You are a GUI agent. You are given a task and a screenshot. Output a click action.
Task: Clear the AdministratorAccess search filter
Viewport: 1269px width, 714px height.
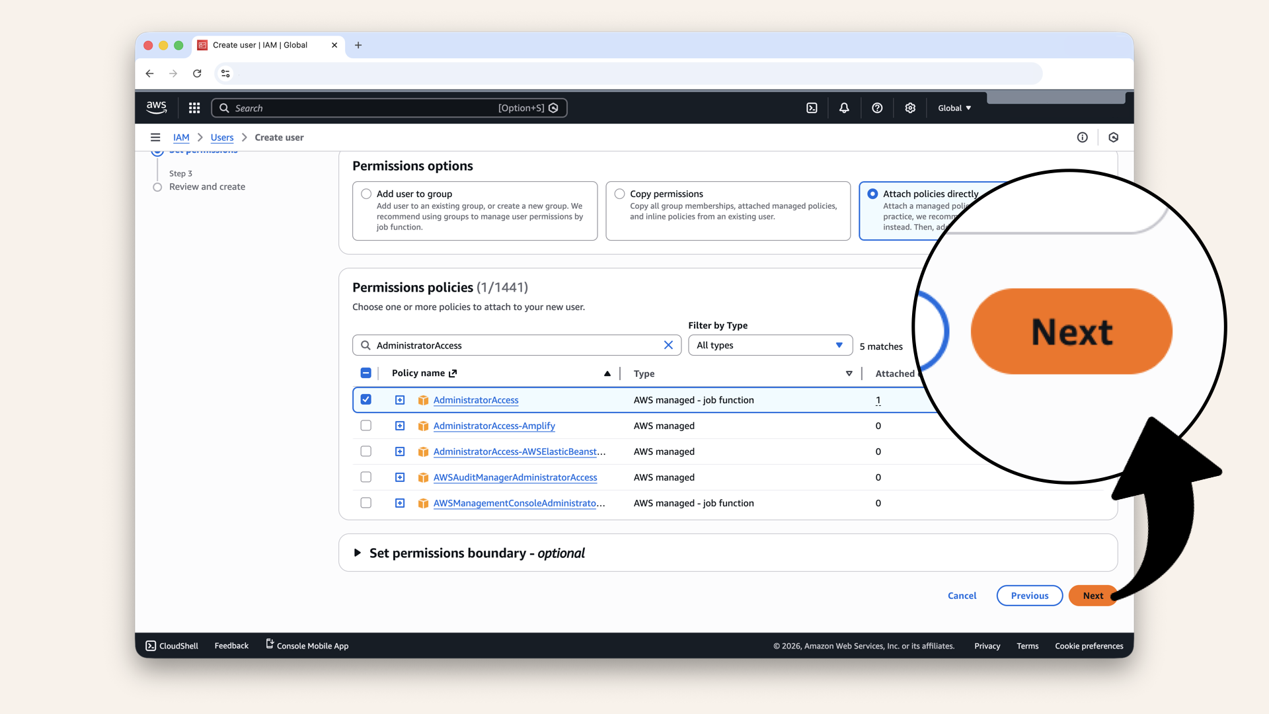pyautogui.click(x=668, y=345)
